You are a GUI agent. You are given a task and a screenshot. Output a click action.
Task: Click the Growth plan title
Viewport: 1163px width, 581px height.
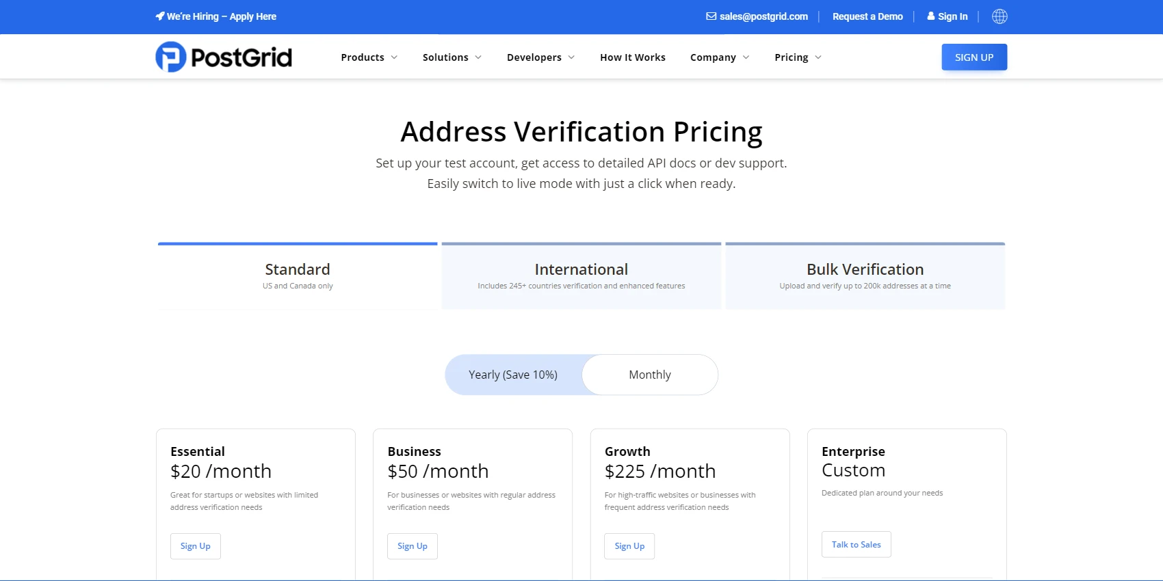[627, 452]
